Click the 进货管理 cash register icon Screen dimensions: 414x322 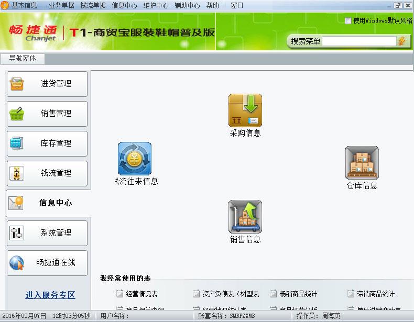point(17,84)
